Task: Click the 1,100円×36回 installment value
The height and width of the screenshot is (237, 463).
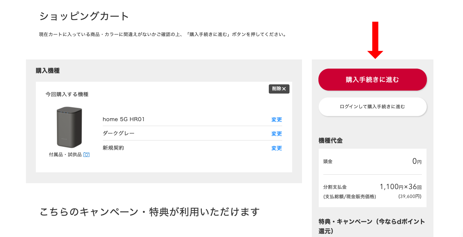Action: (x=401, y=187)
